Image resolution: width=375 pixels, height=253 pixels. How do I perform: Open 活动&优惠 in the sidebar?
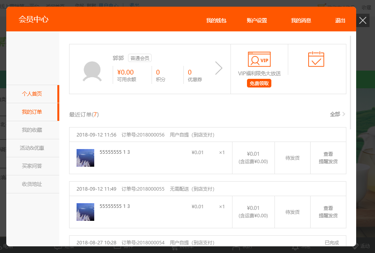point(32,148)
